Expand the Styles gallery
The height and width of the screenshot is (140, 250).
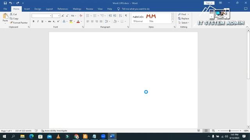pyautogui.click(x=173, y=22)
